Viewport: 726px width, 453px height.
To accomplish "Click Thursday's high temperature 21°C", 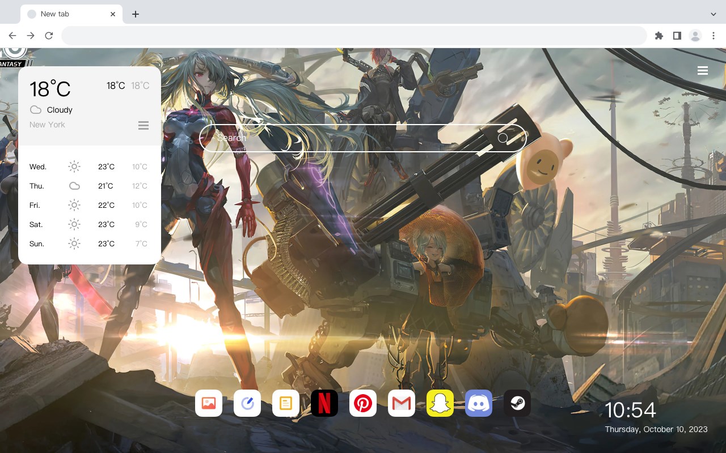I will click(105, 186).
